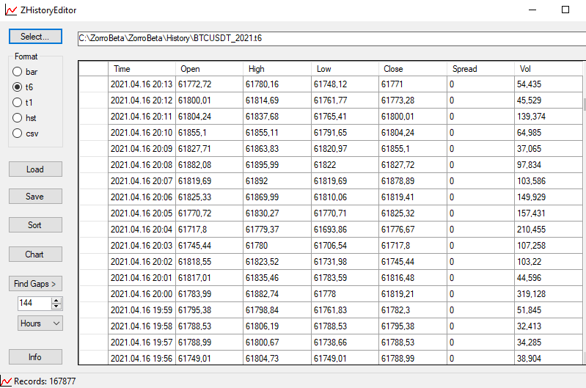
Task: Open the Chart view button
Action: (34, 255)
